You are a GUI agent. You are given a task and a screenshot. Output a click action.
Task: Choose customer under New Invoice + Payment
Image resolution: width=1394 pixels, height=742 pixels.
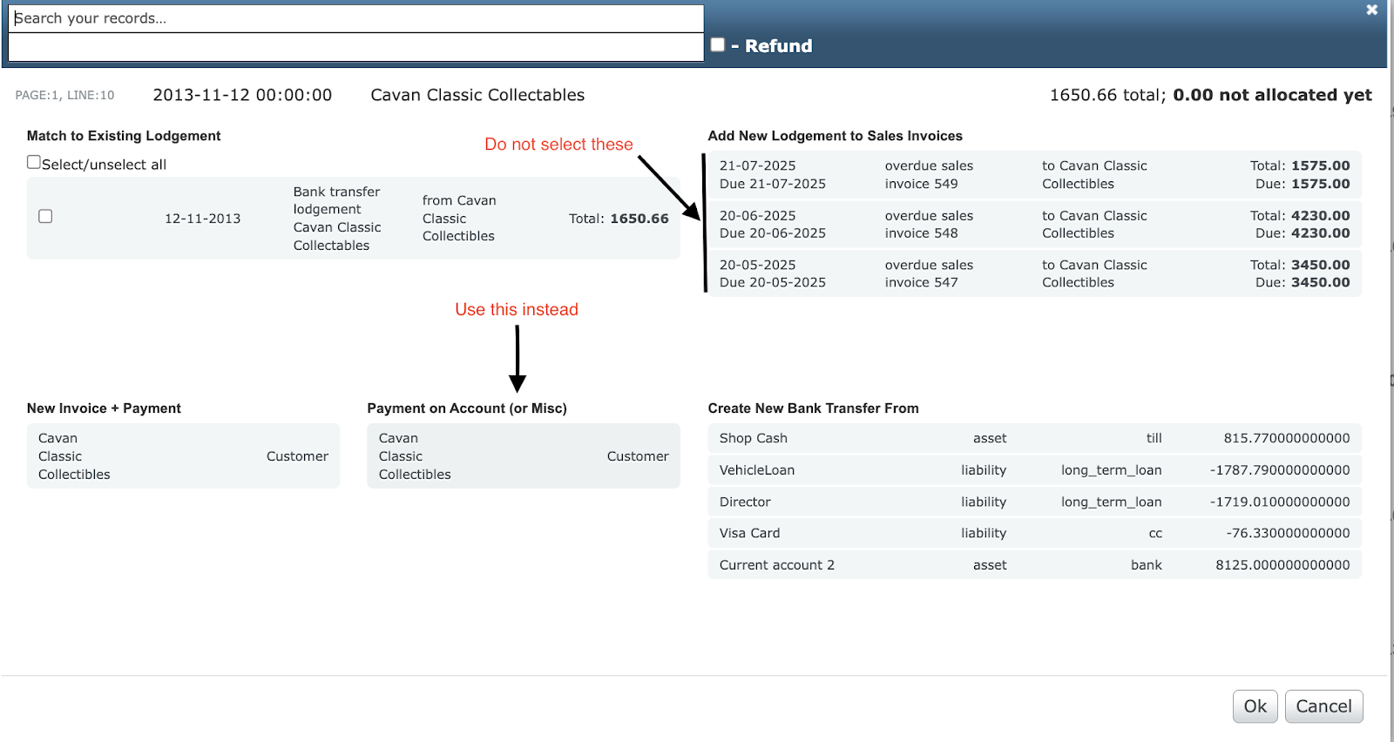click(183, 456)
